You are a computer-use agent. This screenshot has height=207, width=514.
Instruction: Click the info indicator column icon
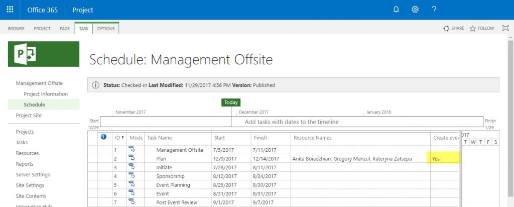click(x=103, y=138)
